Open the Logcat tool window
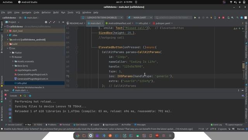The height and width of the screenshot is (140, 248). [95, 125]
